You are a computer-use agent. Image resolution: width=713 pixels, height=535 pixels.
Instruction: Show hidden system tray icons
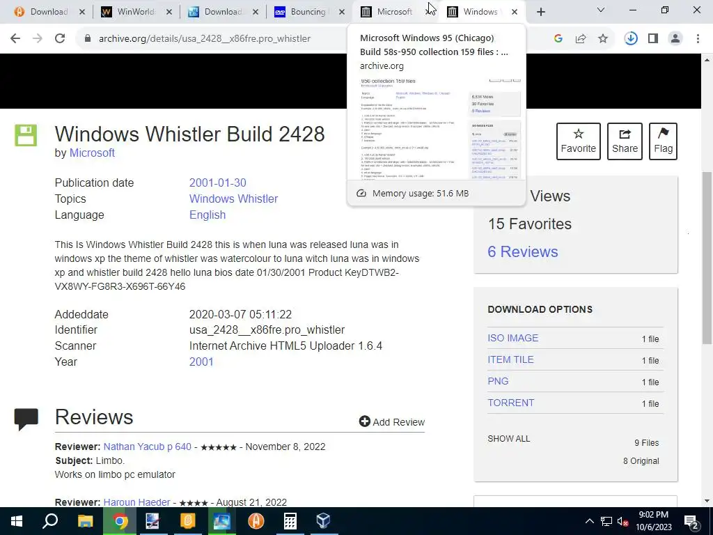pos(589,521)
